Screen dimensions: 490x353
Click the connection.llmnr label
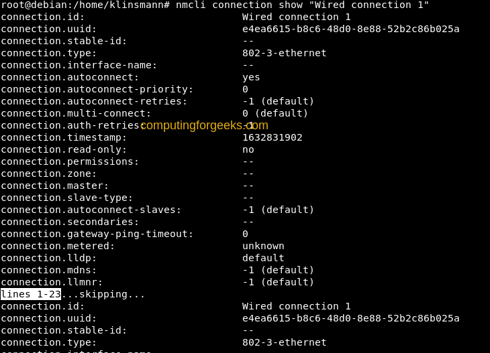tap(52, 282)
